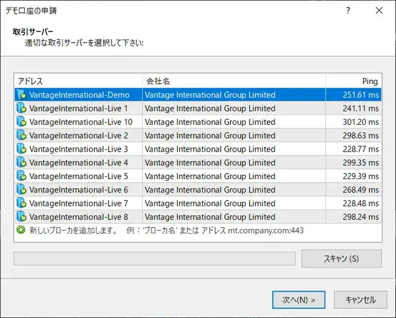Click the server icon beside VantageInternational-Live 3

tap(21, 149)
